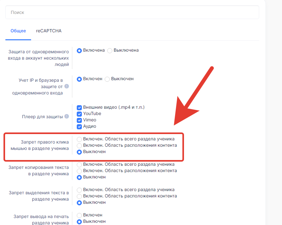This screenshot has width=282, height=225.
Task: Set text selection ban to Область расположения контента
Action: click(x=79, y=196)
